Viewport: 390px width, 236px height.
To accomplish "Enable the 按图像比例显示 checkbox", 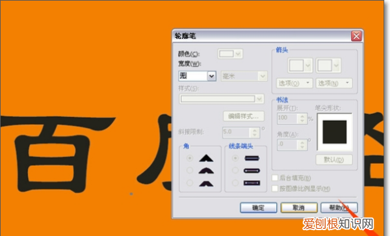I will point(275,189).
